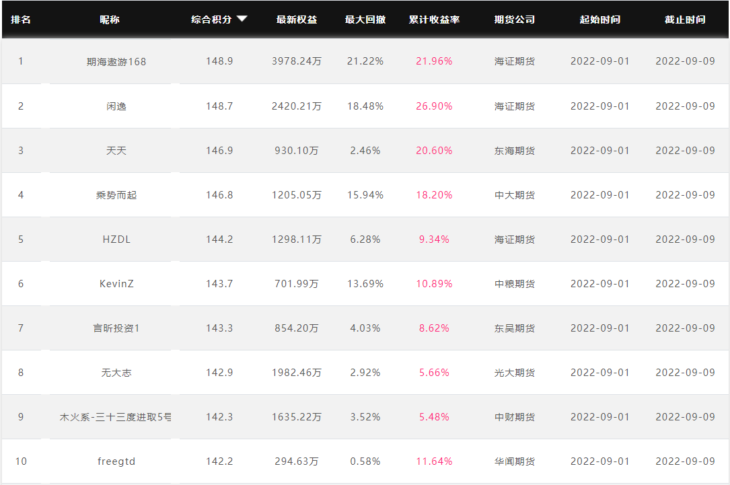Click score value 148.9

click(x=219, y=61)
